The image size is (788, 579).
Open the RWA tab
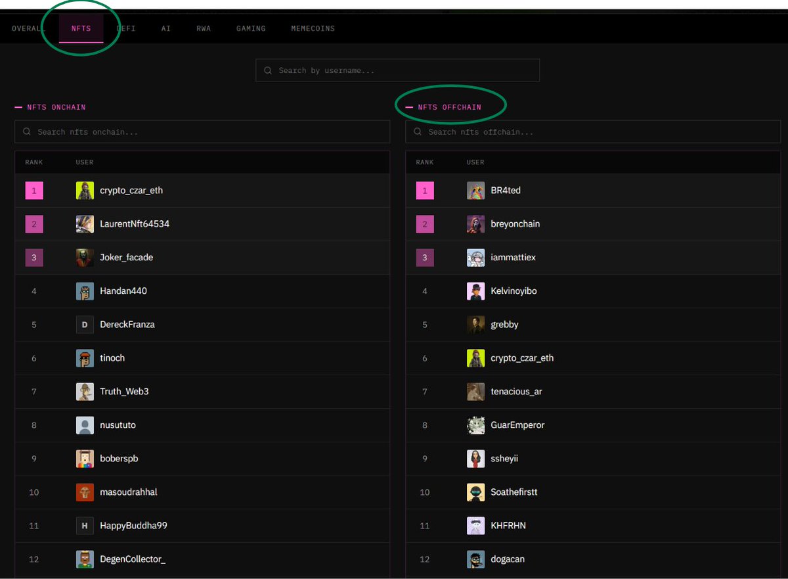(x=204, y=29)
